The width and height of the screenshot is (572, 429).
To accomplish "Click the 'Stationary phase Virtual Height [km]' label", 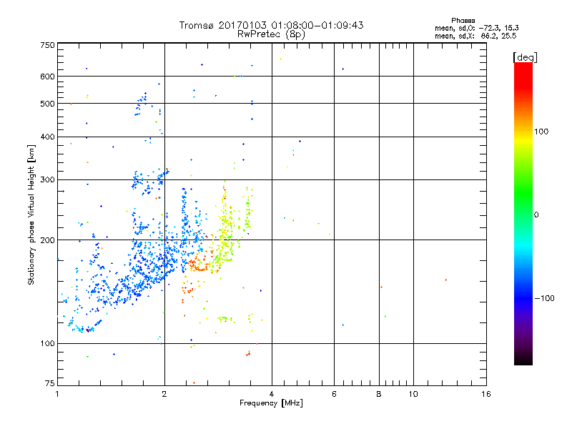I will 31,214.
